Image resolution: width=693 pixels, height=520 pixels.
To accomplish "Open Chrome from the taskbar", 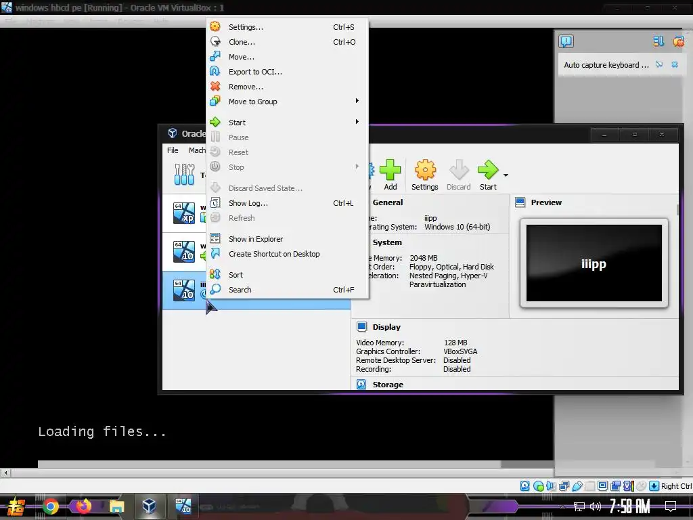I will click(x=50, y=506).
